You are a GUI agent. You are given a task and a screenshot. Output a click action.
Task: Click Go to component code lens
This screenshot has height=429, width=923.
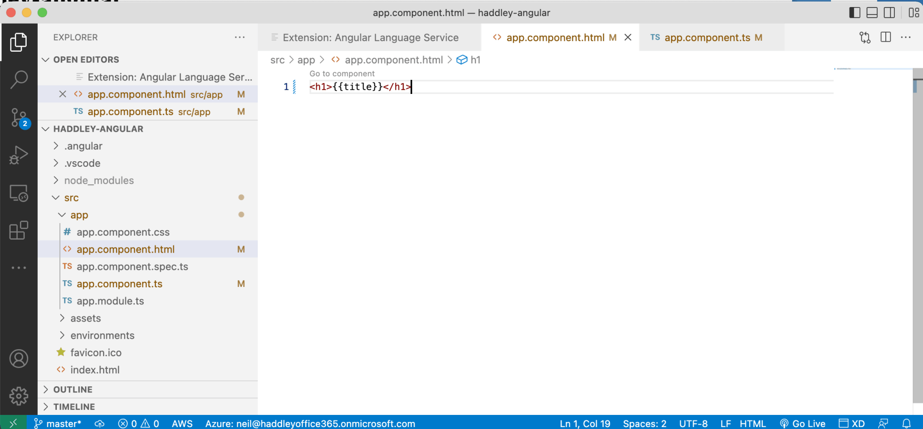[x=342, y=73]
